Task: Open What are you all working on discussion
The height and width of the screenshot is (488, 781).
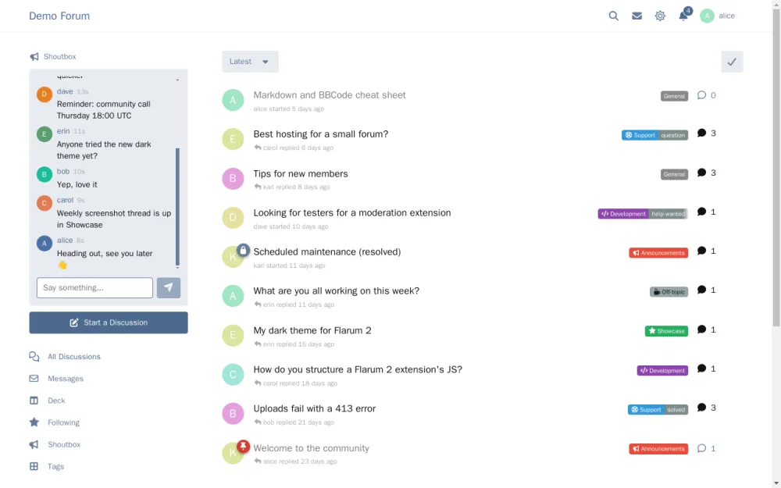Action: [336, 290]
